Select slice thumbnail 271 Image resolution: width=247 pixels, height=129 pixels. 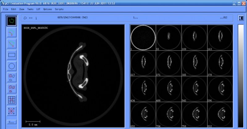click(169, 63)
